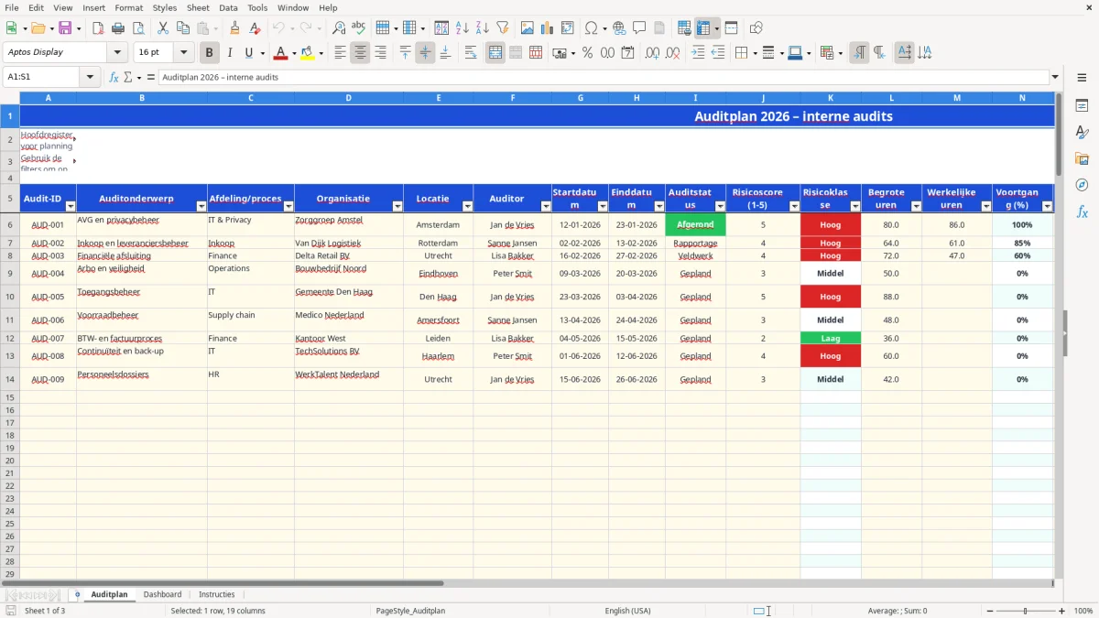The height and width of the screenshot is (618, 1099).
Task: Increase indent
Action: tap(698, 53)
